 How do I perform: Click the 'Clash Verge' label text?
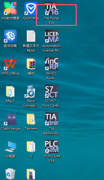(10, 129)
